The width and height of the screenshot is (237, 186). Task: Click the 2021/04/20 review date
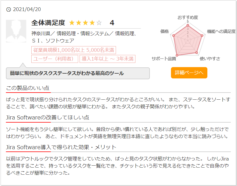click(27, 10)
